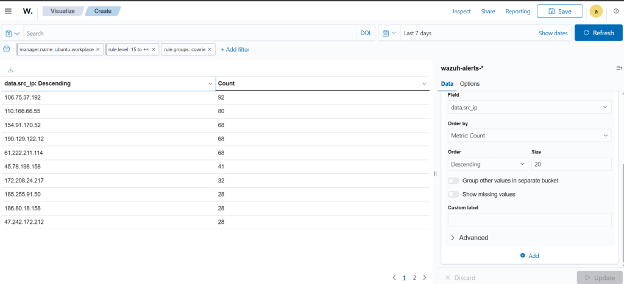Download table data via export icon

coord(10,71)
